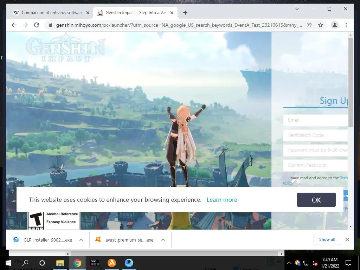Open the network tray icon
Screen dimensions: 360x270
(x=306, y=263)
